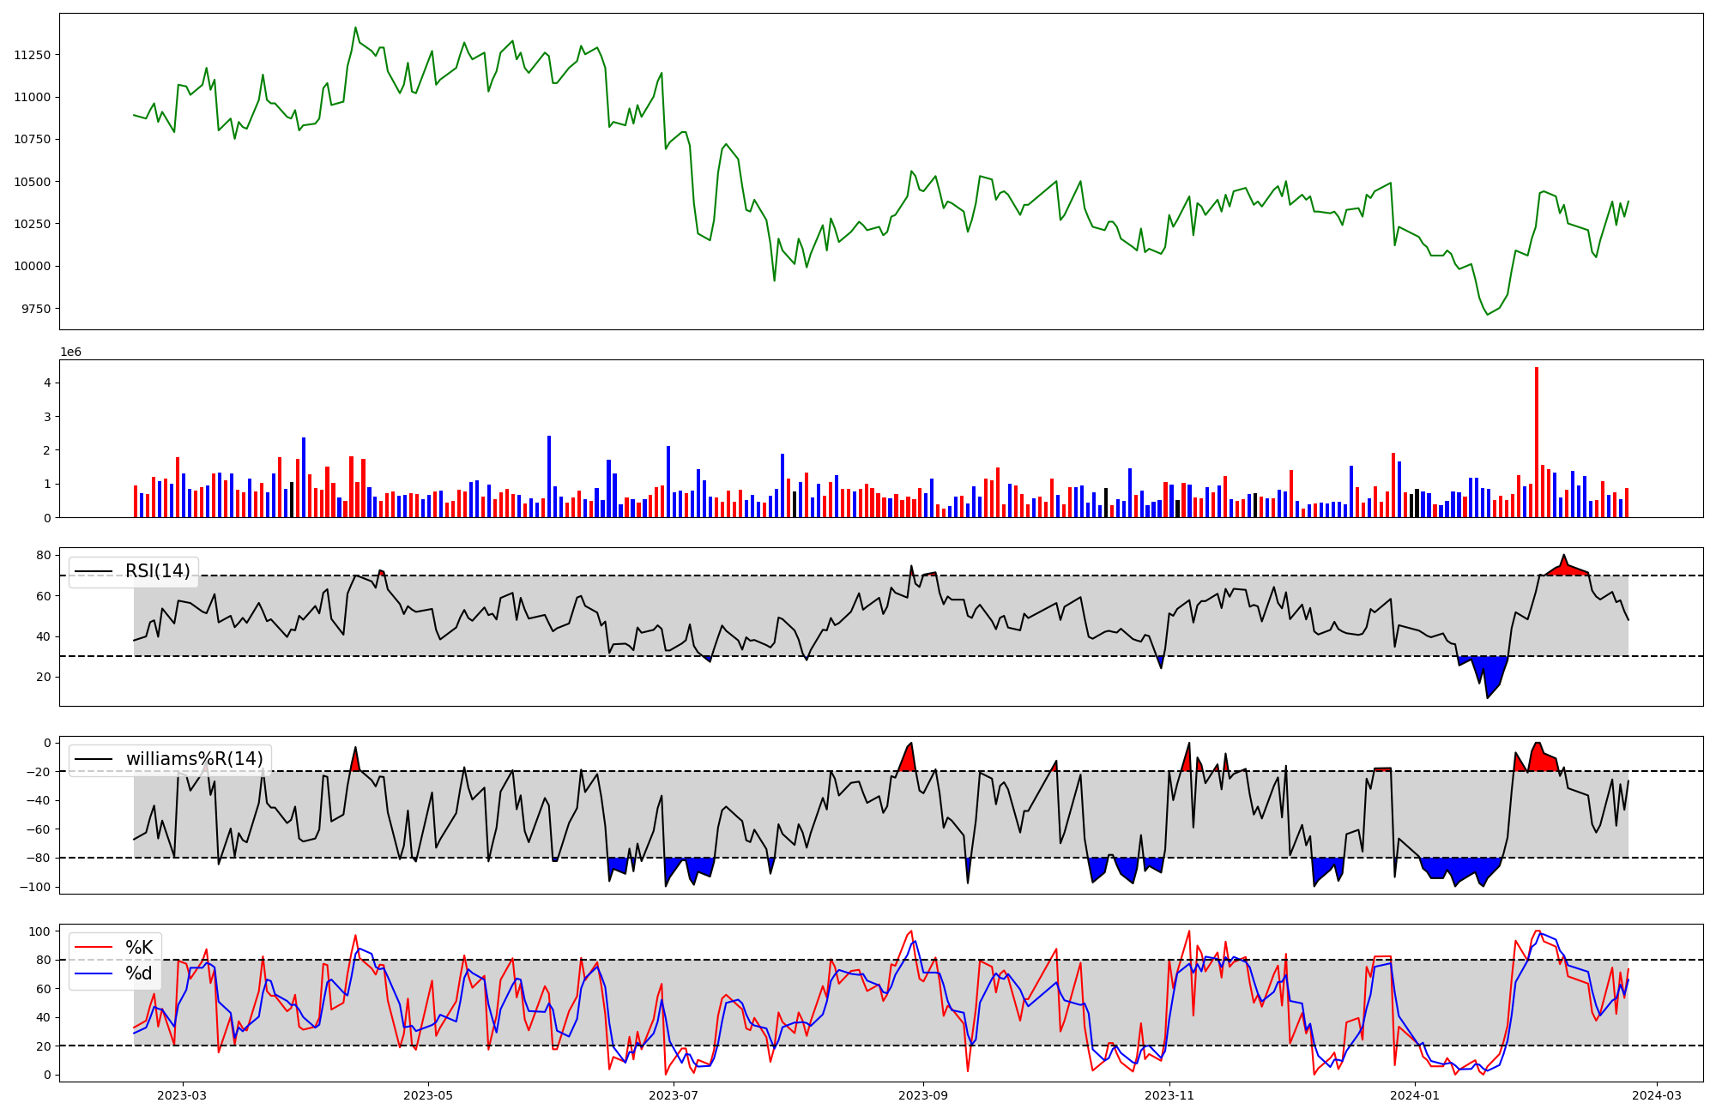Click the 1e6 volume scale label
1716x1115 pixels.
[x=70, y=353]
